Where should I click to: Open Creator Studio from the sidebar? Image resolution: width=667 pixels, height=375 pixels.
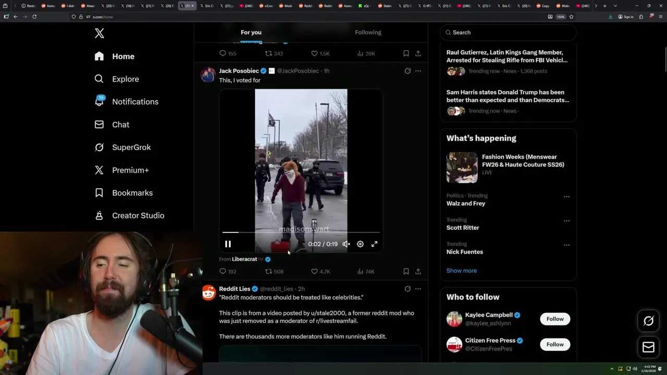[129, 216]
